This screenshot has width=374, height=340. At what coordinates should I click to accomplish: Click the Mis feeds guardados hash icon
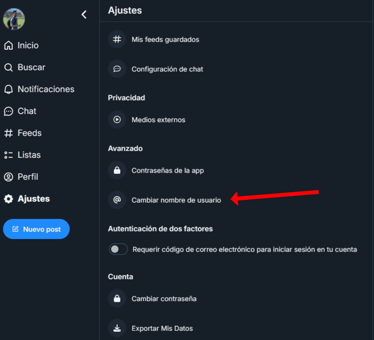[x=117, y=40]
